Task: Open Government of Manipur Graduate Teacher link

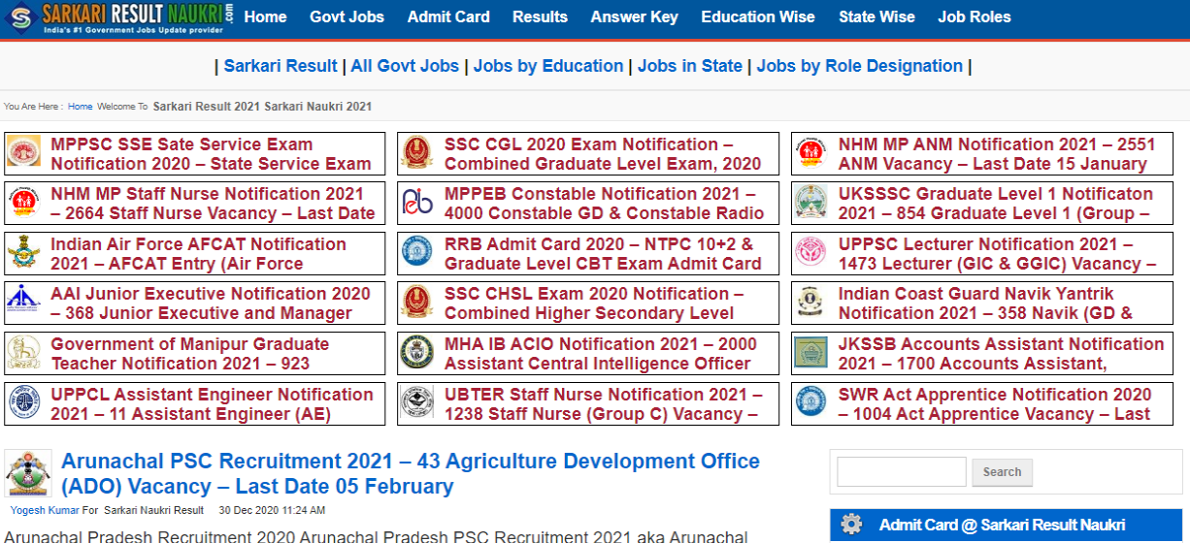Action: coord(189,354)
